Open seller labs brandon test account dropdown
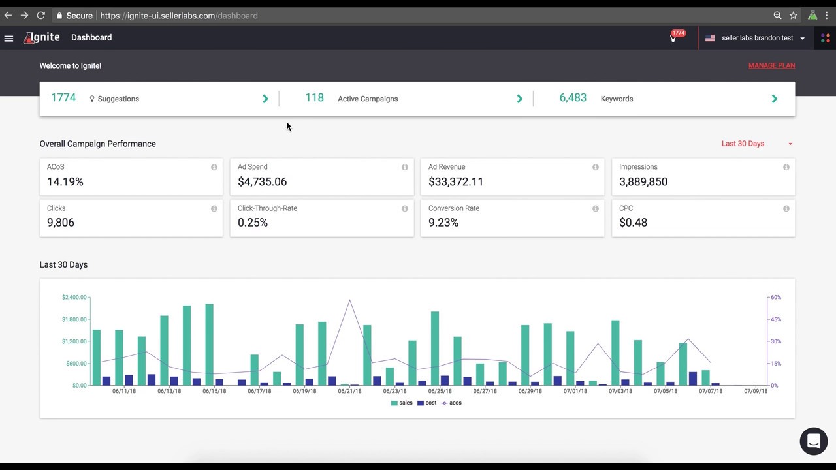 (x=756, y=38)
